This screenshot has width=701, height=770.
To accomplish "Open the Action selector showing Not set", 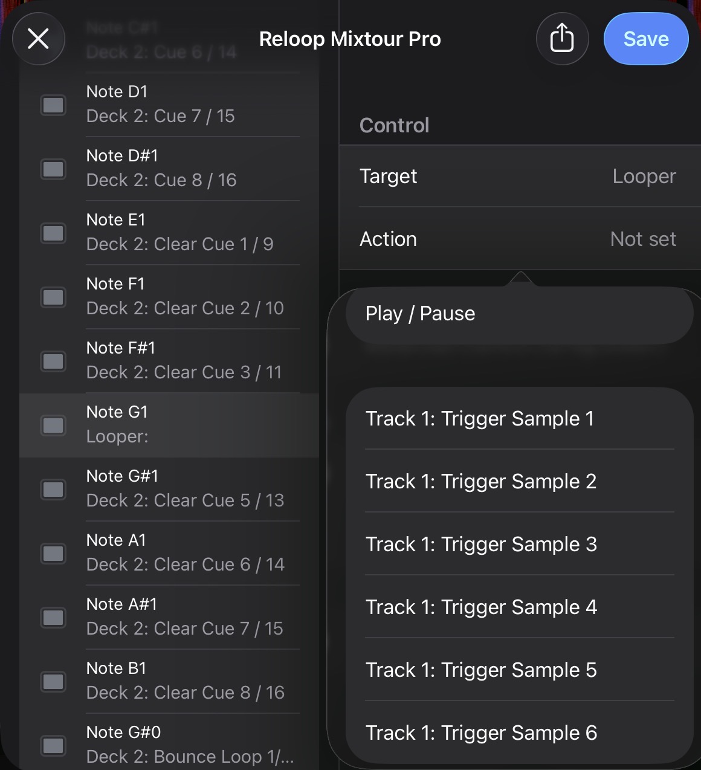I will 518,239.
